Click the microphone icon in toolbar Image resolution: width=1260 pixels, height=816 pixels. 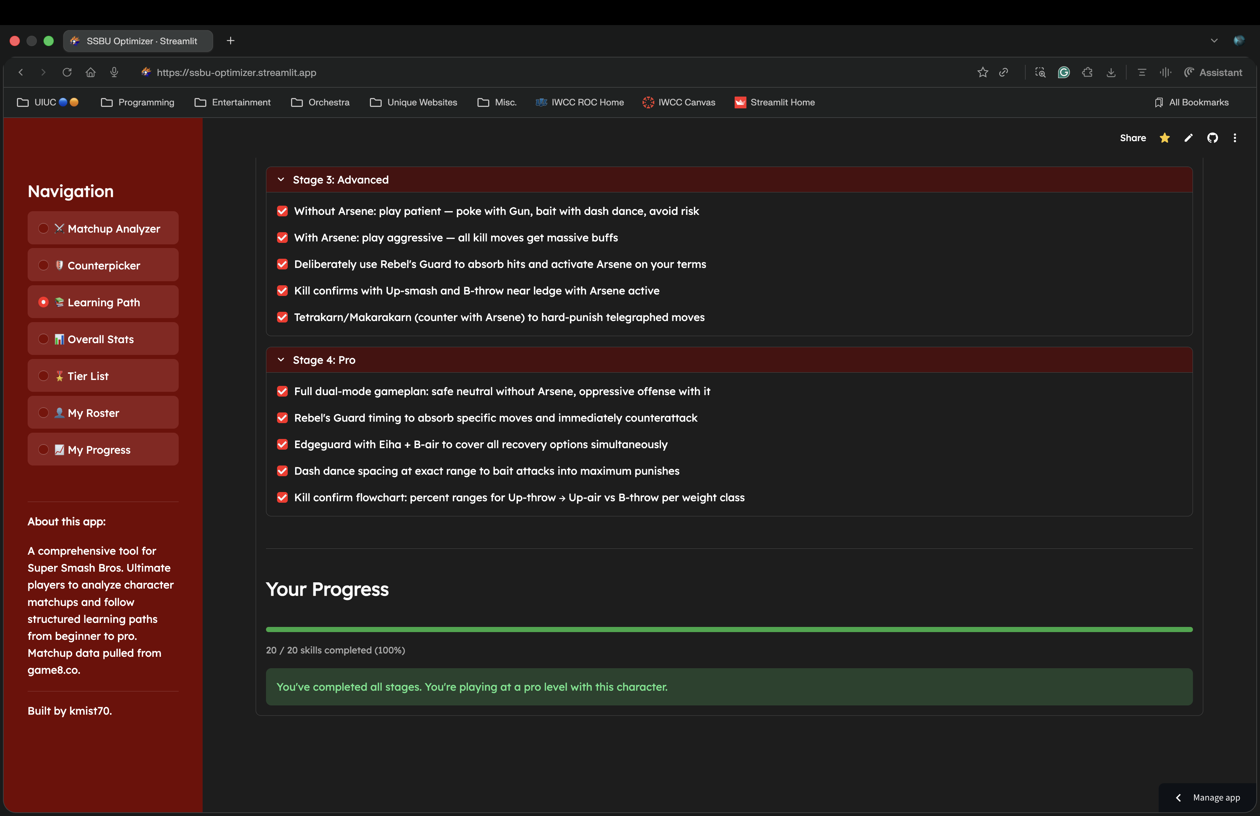pyautogui.click(x=114, y=73)
